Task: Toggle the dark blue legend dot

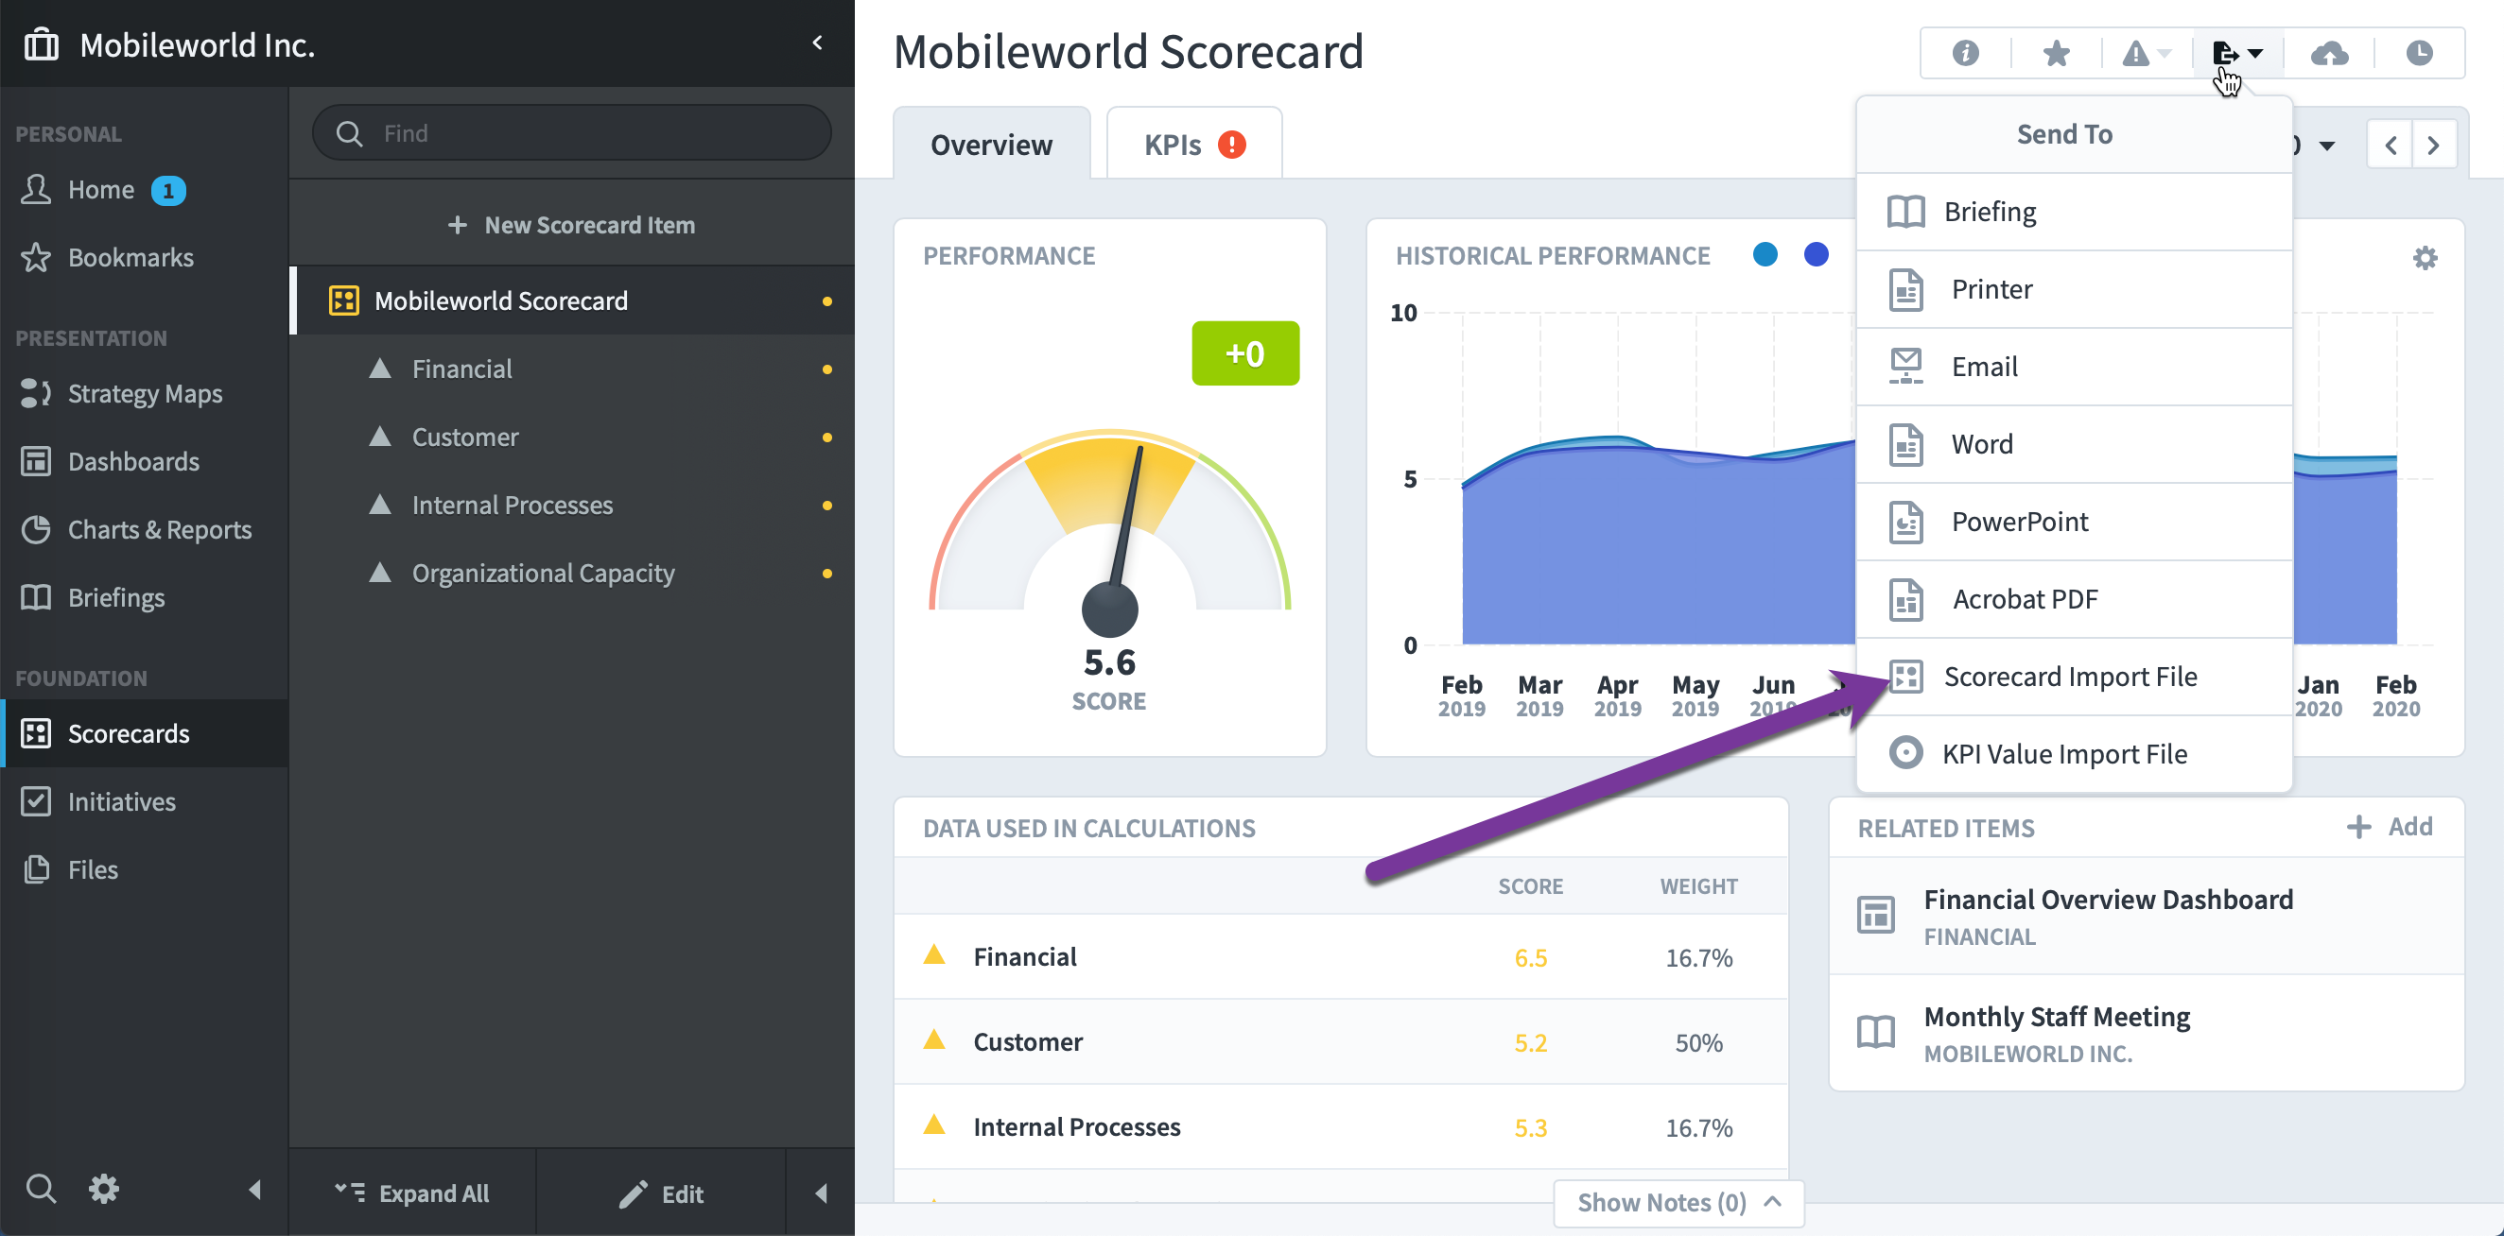Action: click(1816, 254)
